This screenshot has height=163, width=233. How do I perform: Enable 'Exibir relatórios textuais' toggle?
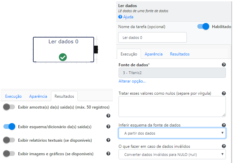(x=9, y=140)
